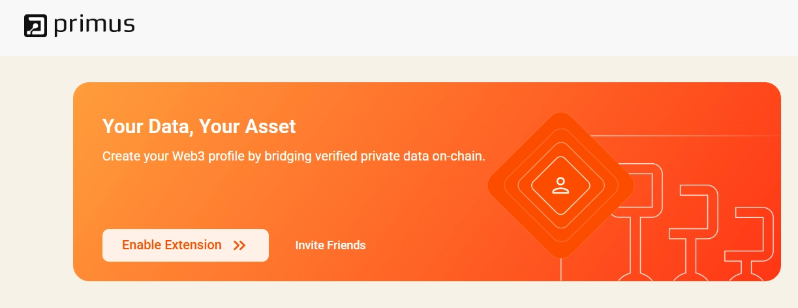This screenshot has height=308, width=798.
Task: Click the word 'Asset' in the heading
Action: tap(271, 126)
